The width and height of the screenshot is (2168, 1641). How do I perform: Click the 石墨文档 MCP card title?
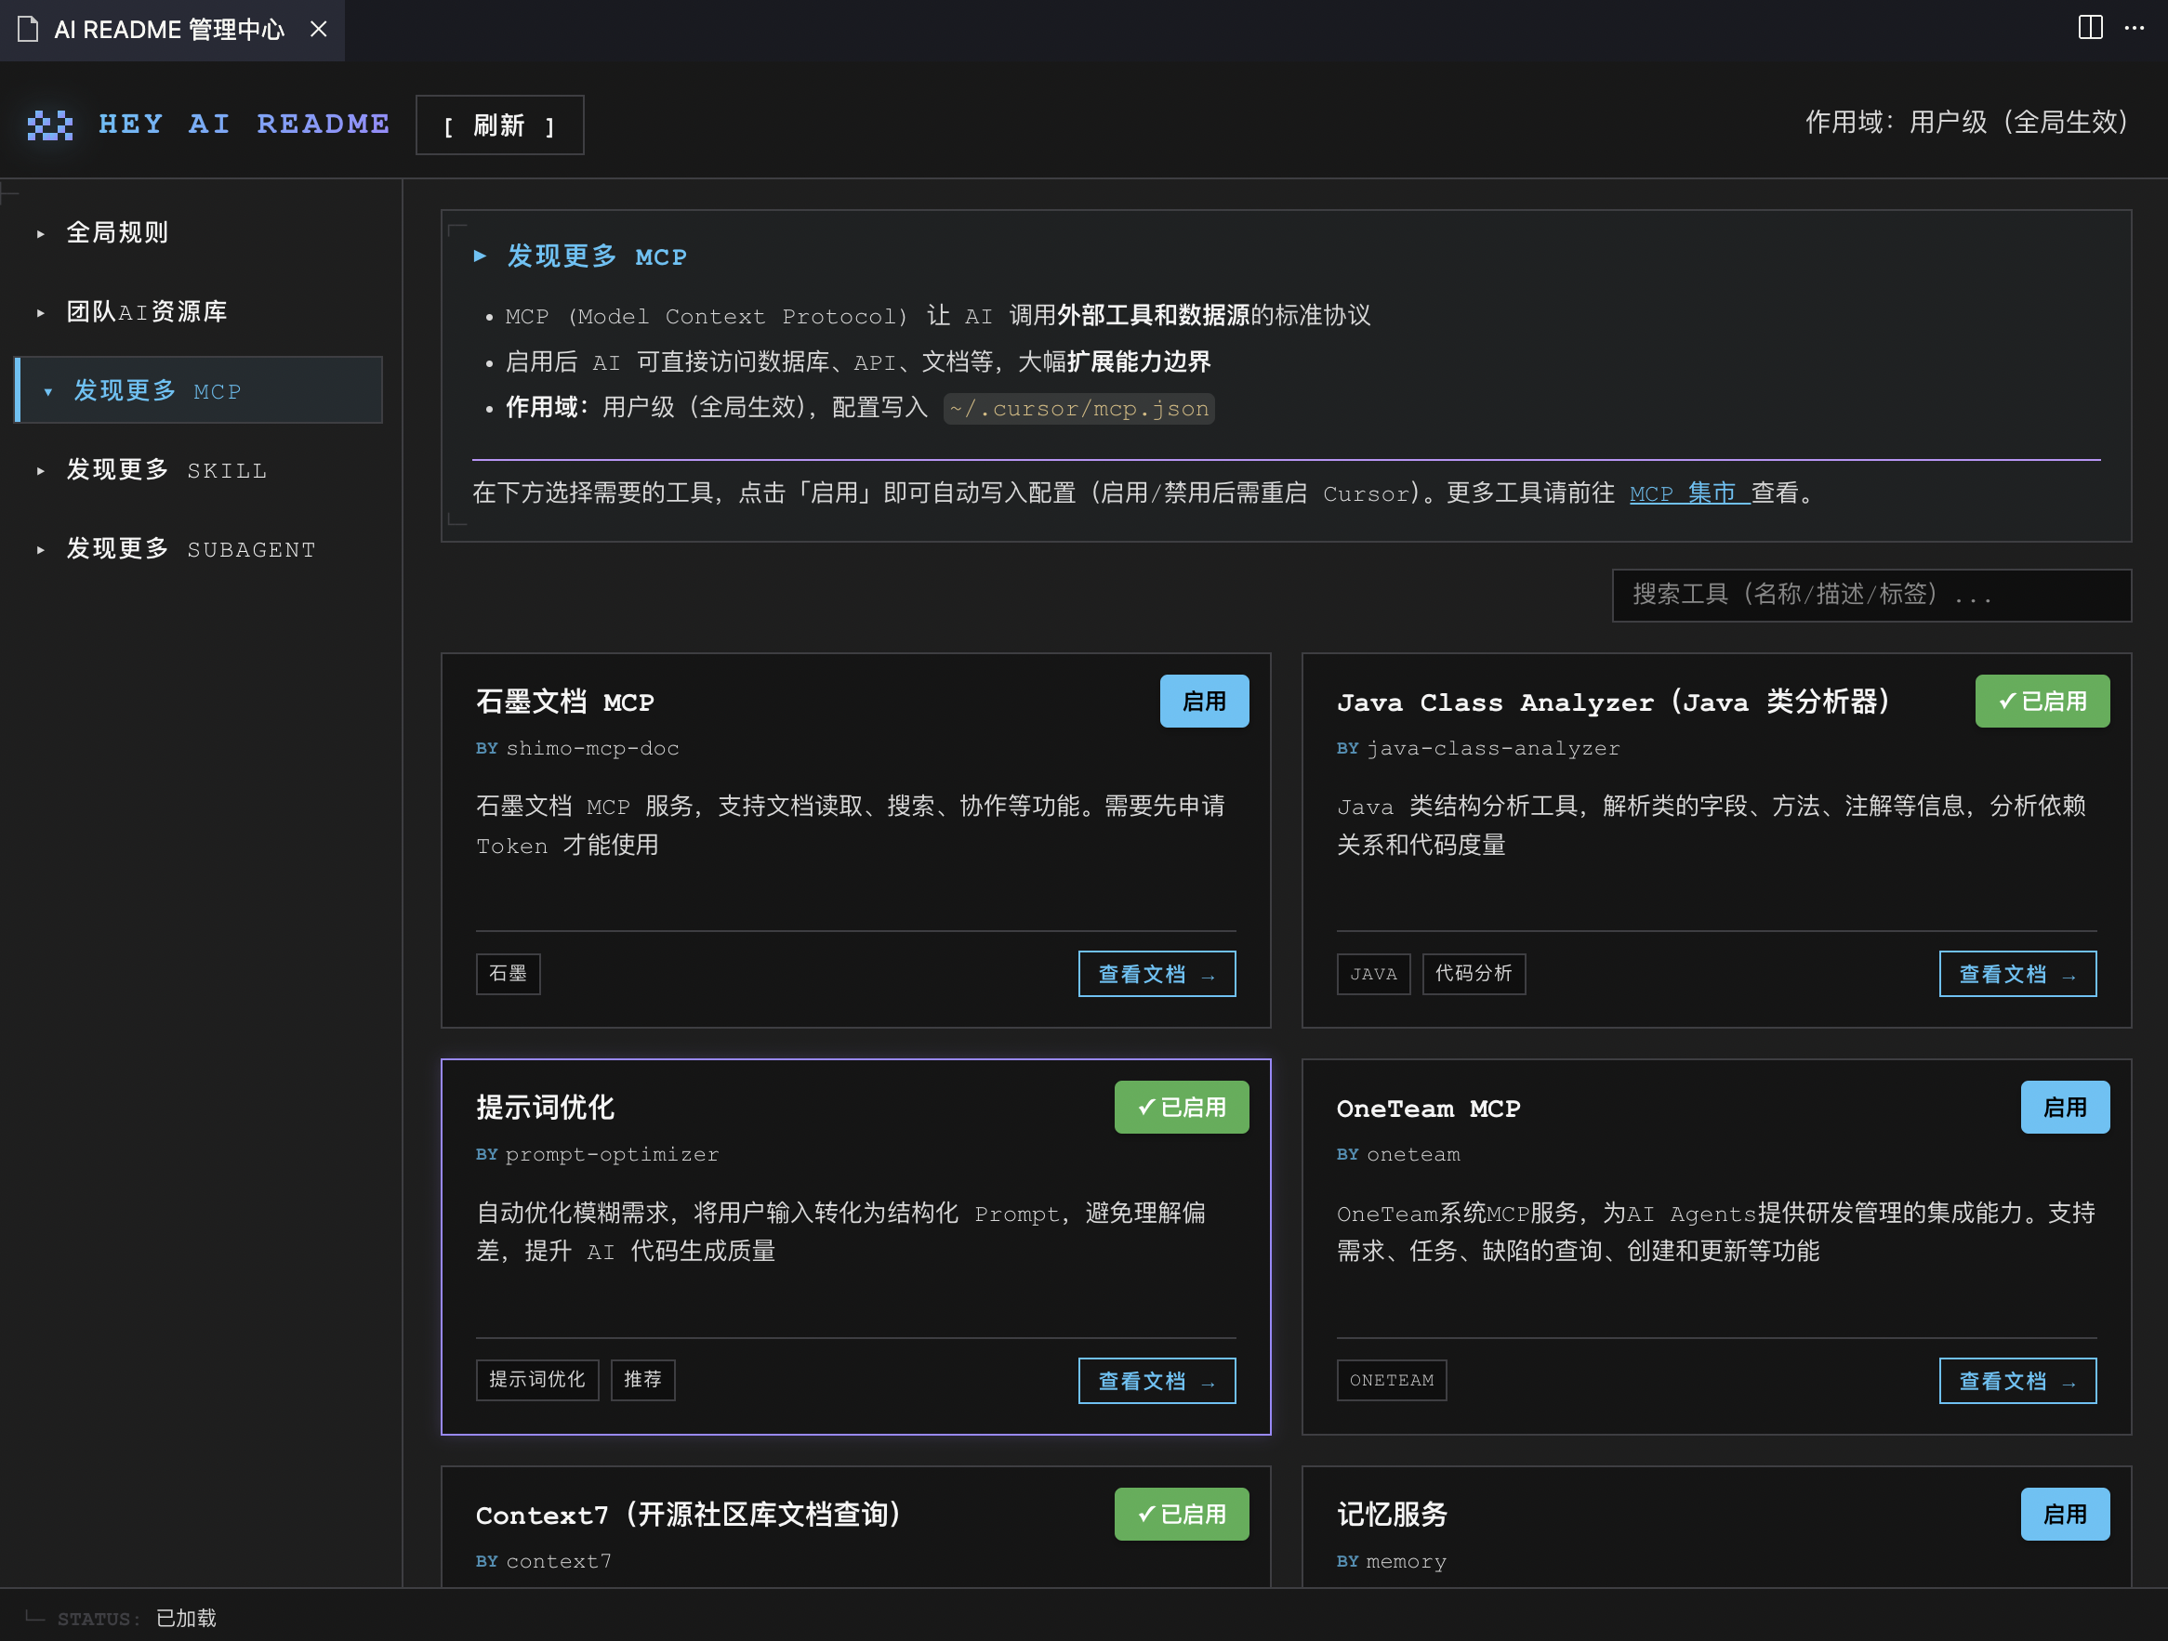[565, 702]
